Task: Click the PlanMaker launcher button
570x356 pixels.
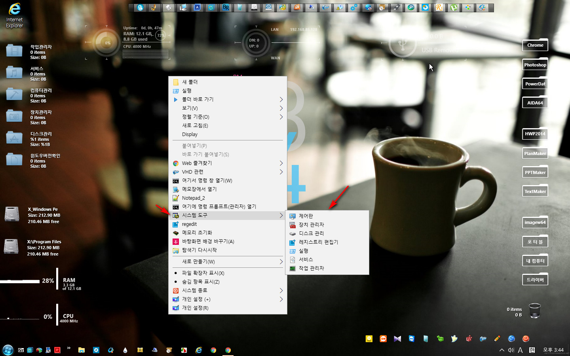Action: click(535, 153)
